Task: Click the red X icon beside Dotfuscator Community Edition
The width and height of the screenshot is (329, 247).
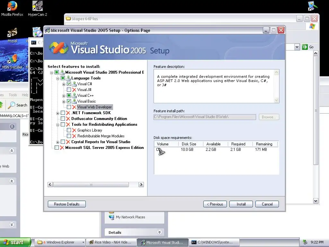Action: pos(68,119)
